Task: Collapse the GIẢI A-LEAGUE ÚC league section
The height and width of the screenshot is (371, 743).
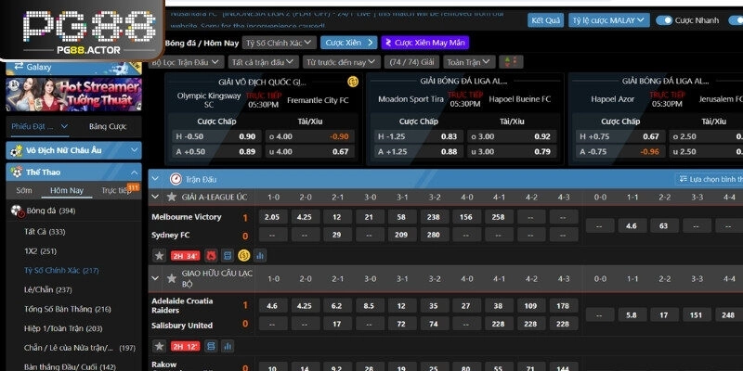Action: (155, 198)
